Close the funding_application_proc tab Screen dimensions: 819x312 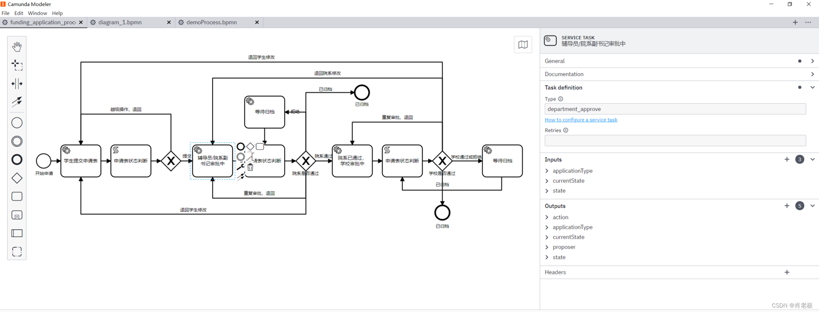[x=81, y=23]
